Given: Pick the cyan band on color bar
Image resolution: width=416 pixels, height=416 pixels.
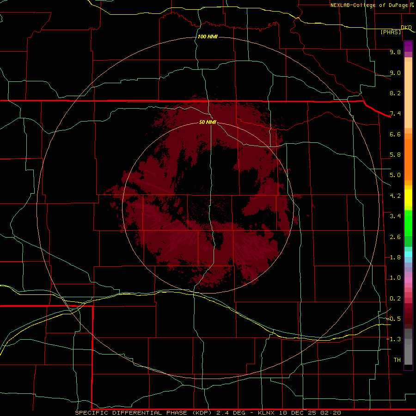Looking at the screenshot, I should coord(408,254).
